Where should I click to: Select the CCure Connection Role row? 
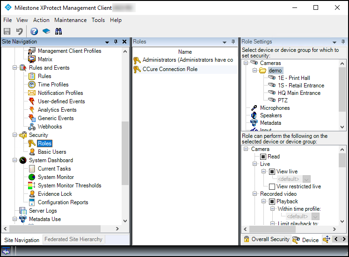185,69
